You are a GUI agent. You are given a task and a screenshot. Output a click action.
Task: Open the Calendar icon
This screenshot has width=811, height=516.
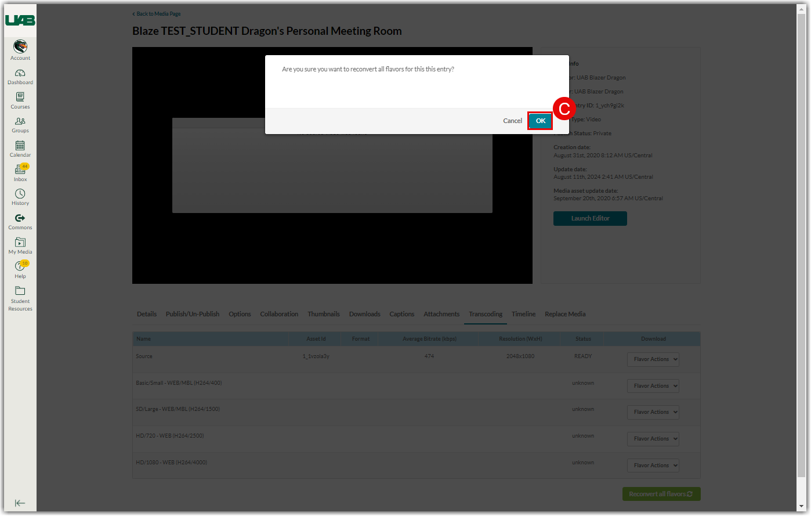pos(20,146)
